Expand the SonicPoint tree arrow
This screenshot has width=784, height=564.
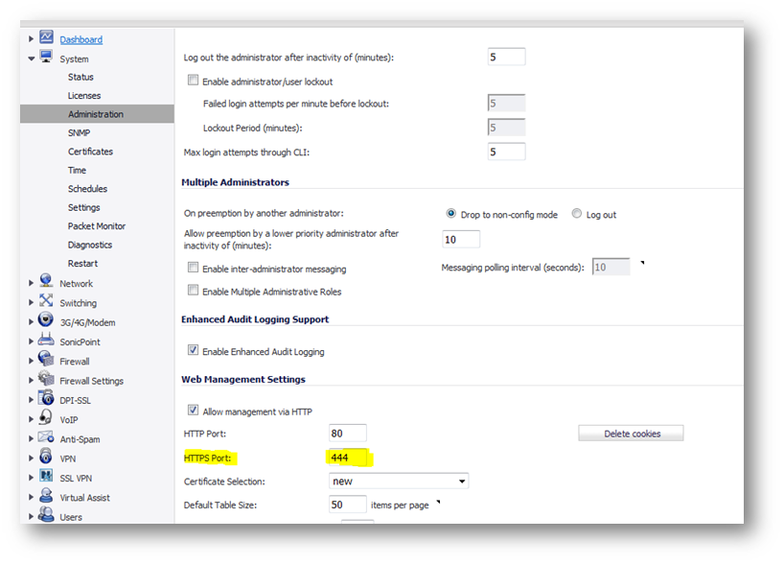(x=31, y=341)
